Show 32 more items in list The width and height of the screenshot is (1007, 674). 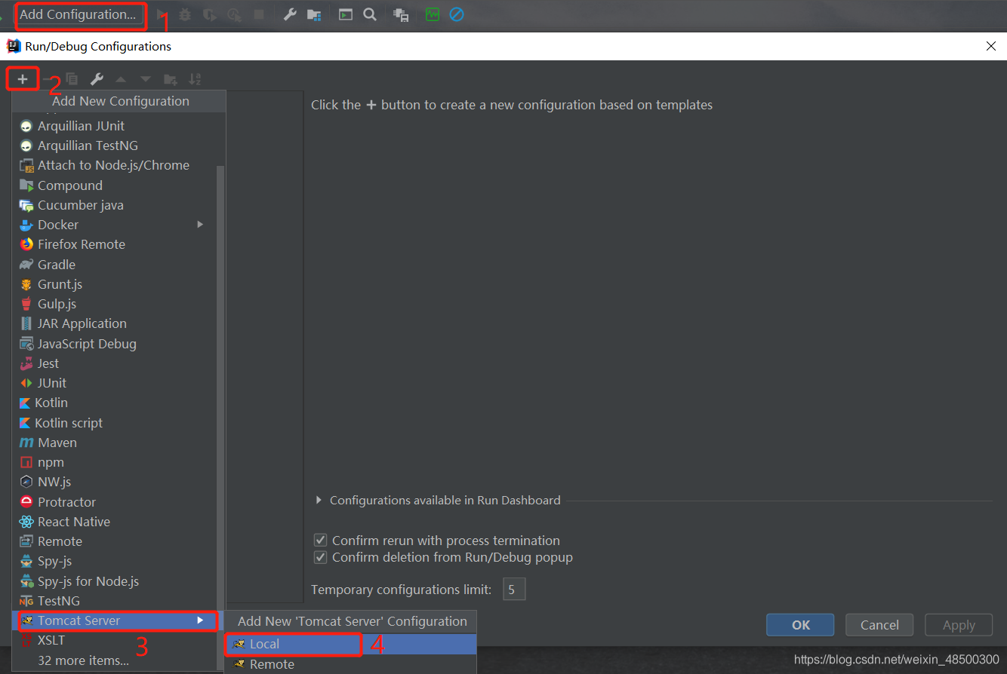115,660
